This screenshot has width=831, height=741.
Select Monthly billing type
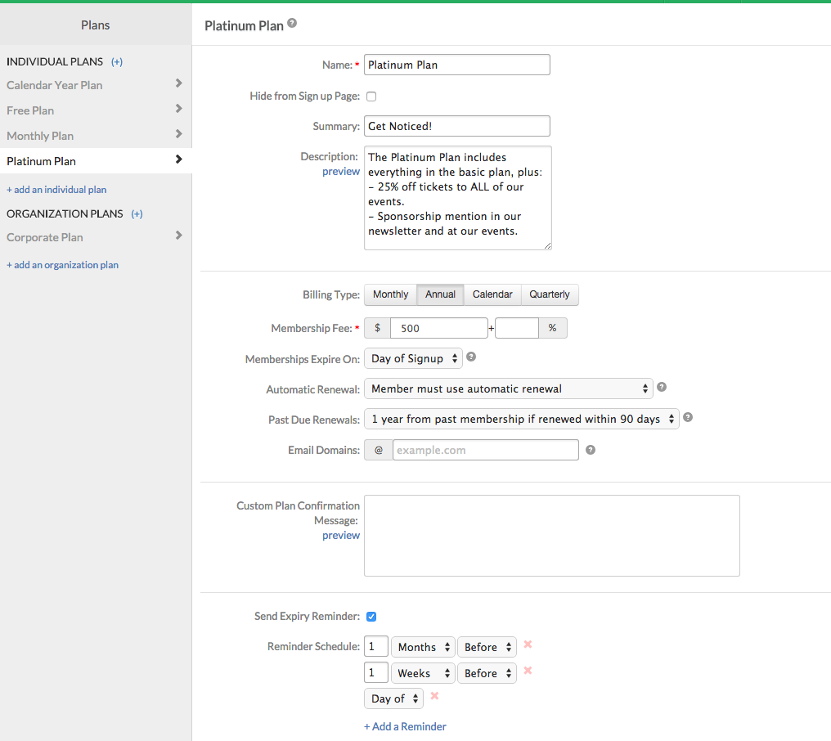[390, 294]
